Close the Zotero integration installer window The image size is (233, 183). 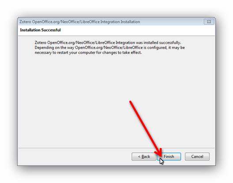pos(209,22)
